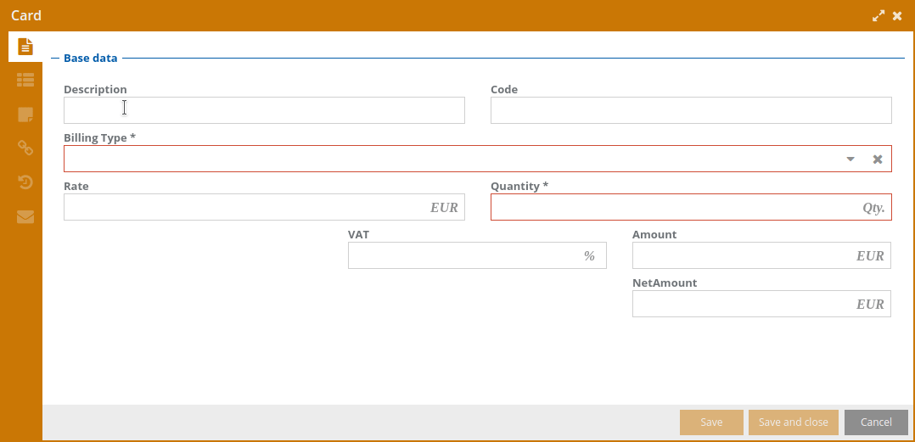Click the Save and close button
915x442 pixels.
pyautogui.click(x=794, y=422)
